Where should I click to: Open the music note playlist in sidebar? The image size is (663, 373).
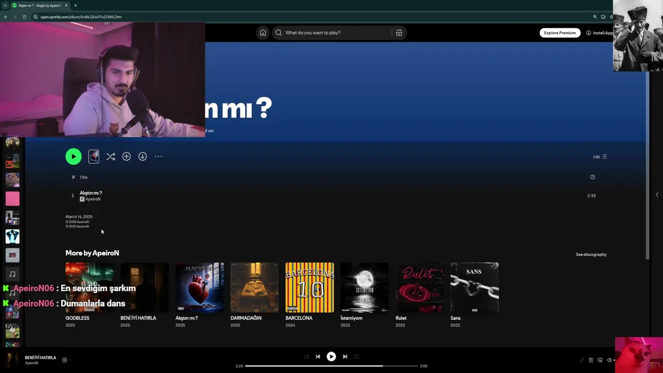point(12,274)
